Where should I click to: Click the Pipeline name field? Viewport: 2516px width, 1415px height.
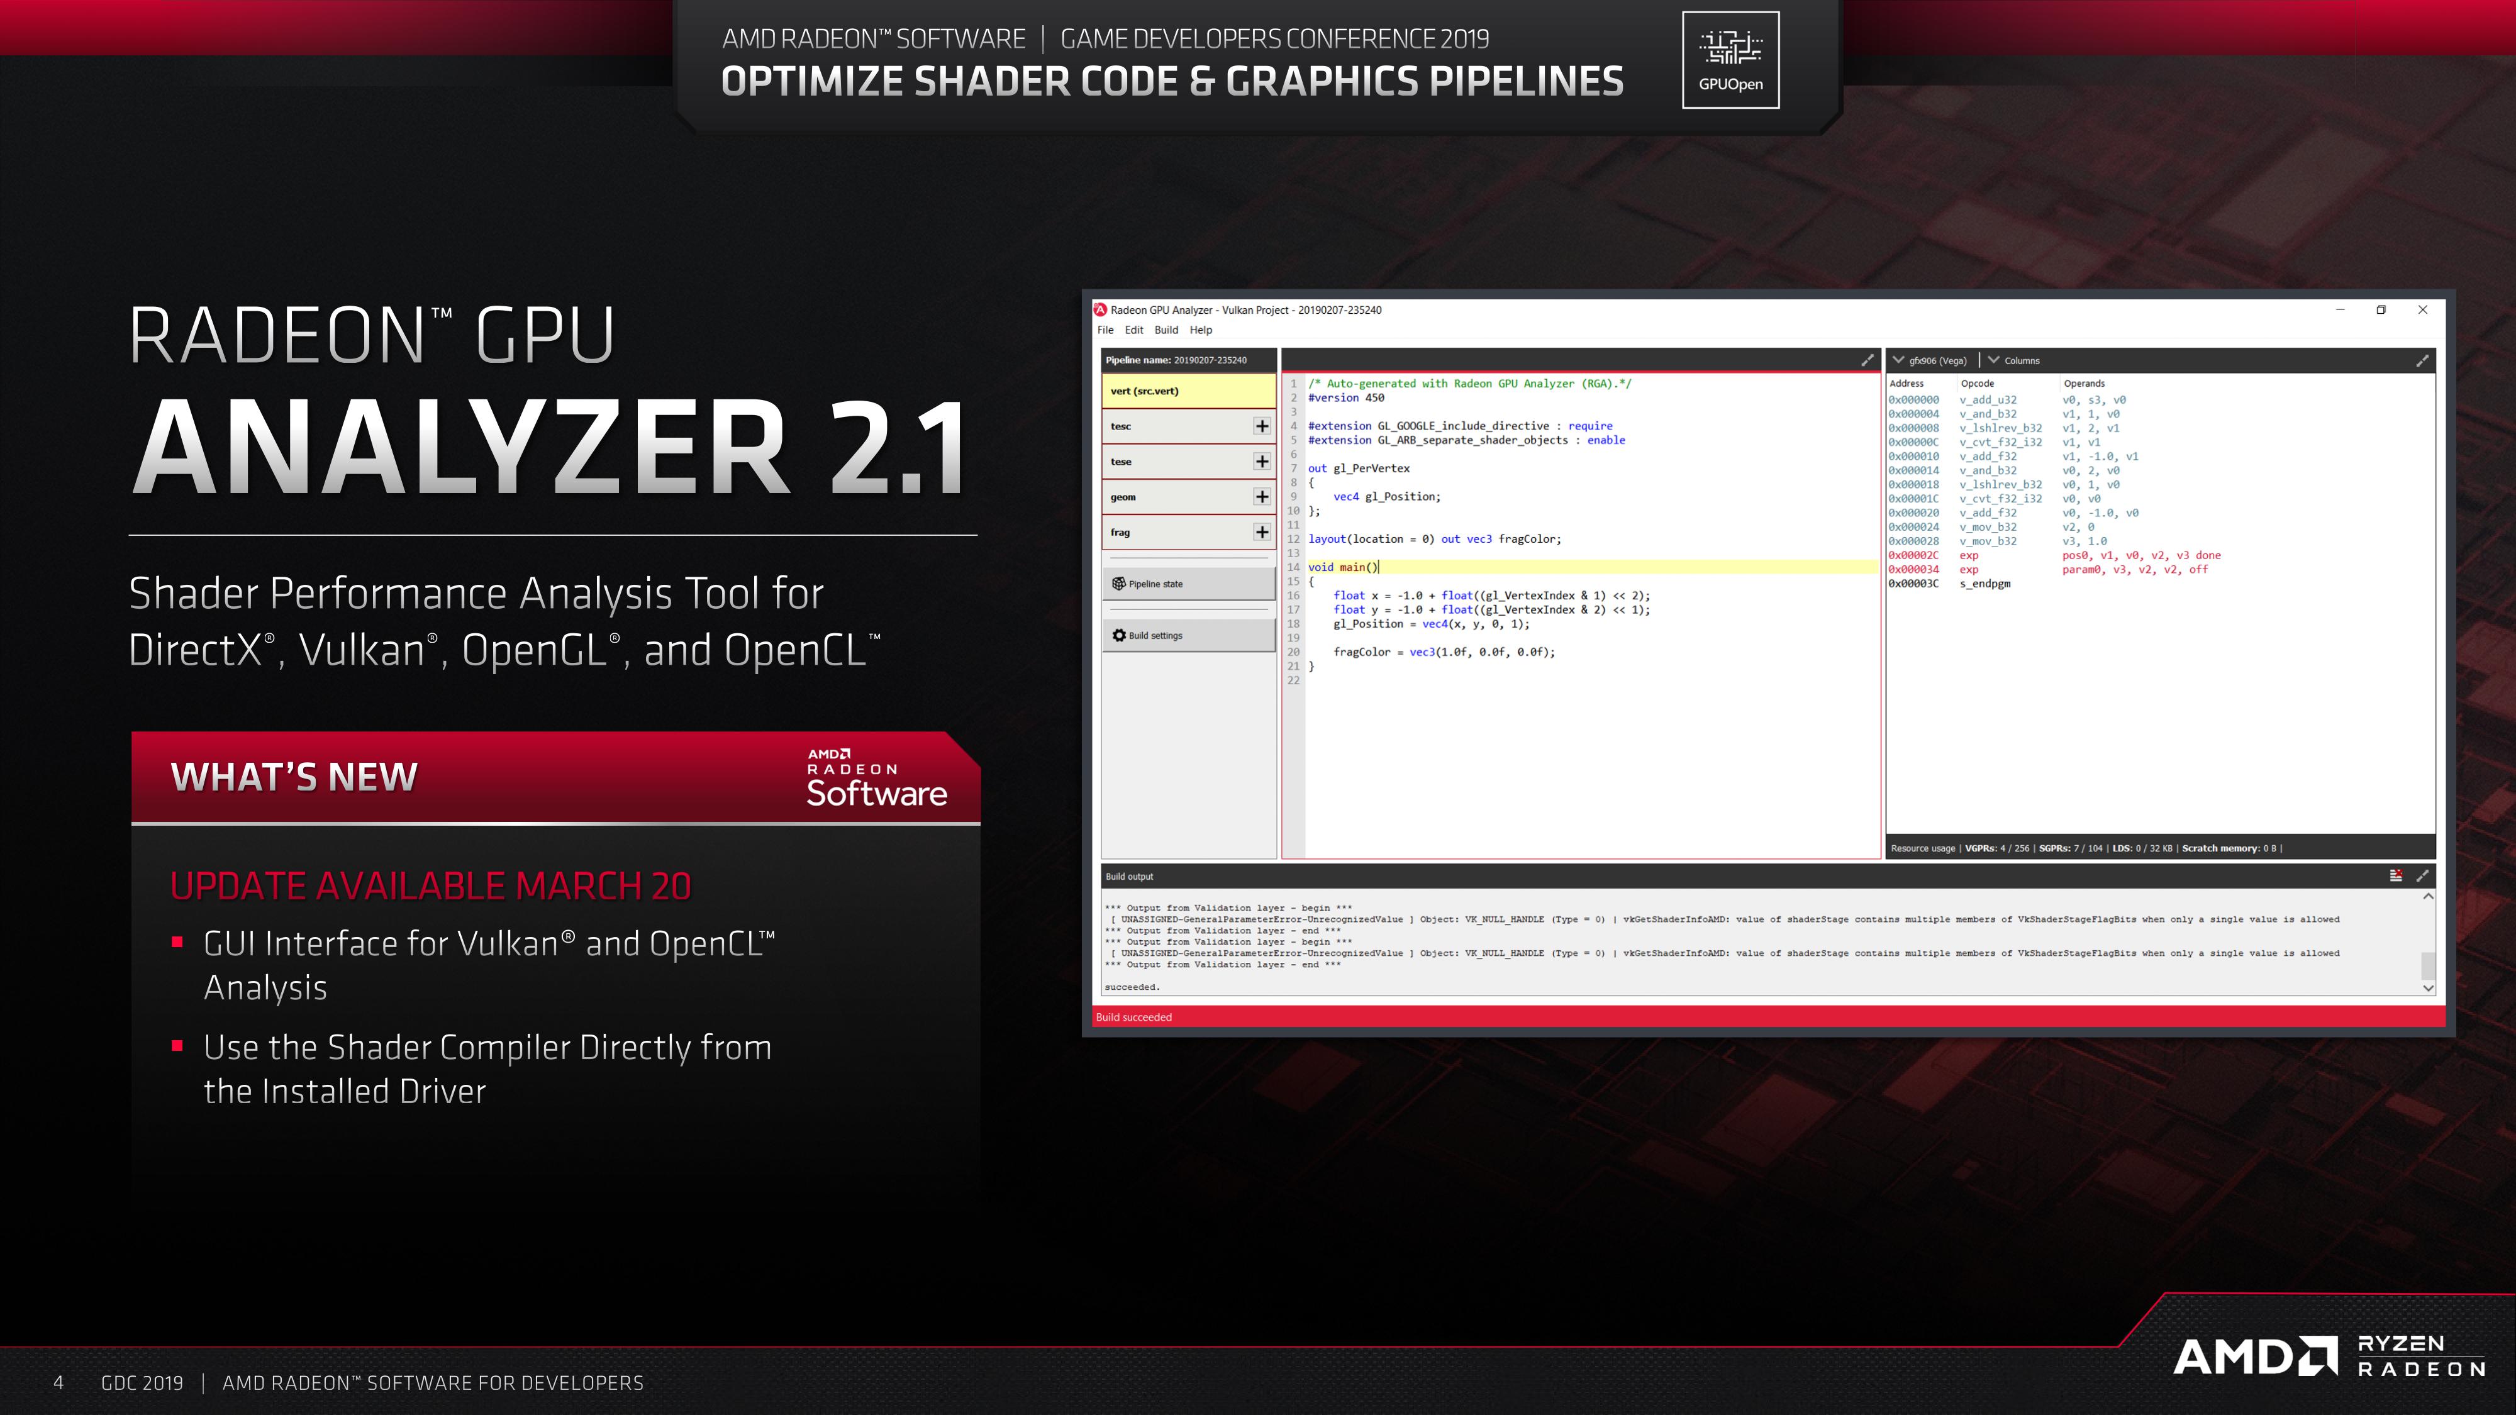point(1189,360)
